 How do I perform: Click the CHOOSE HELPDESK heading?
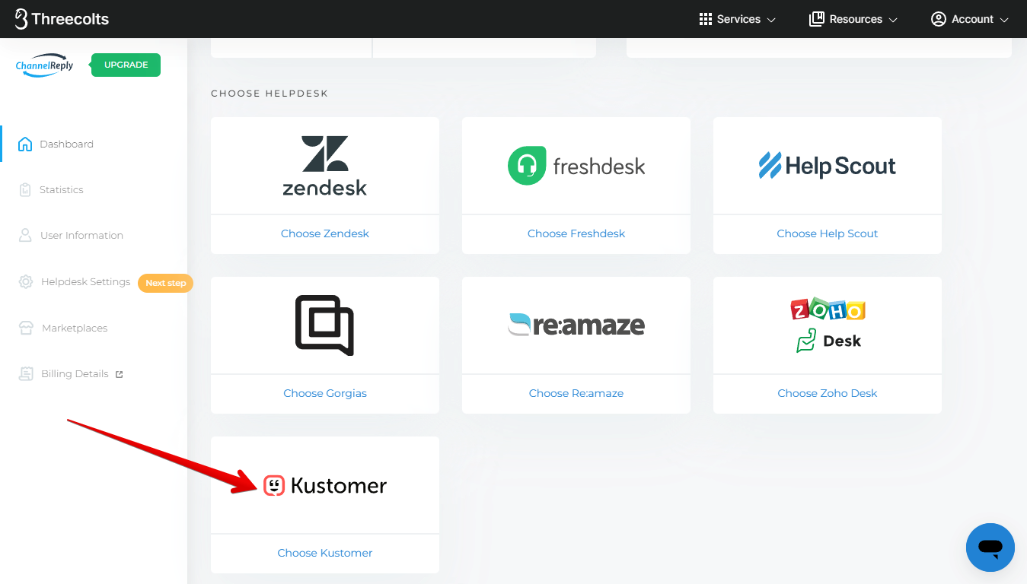pos(270,94)
